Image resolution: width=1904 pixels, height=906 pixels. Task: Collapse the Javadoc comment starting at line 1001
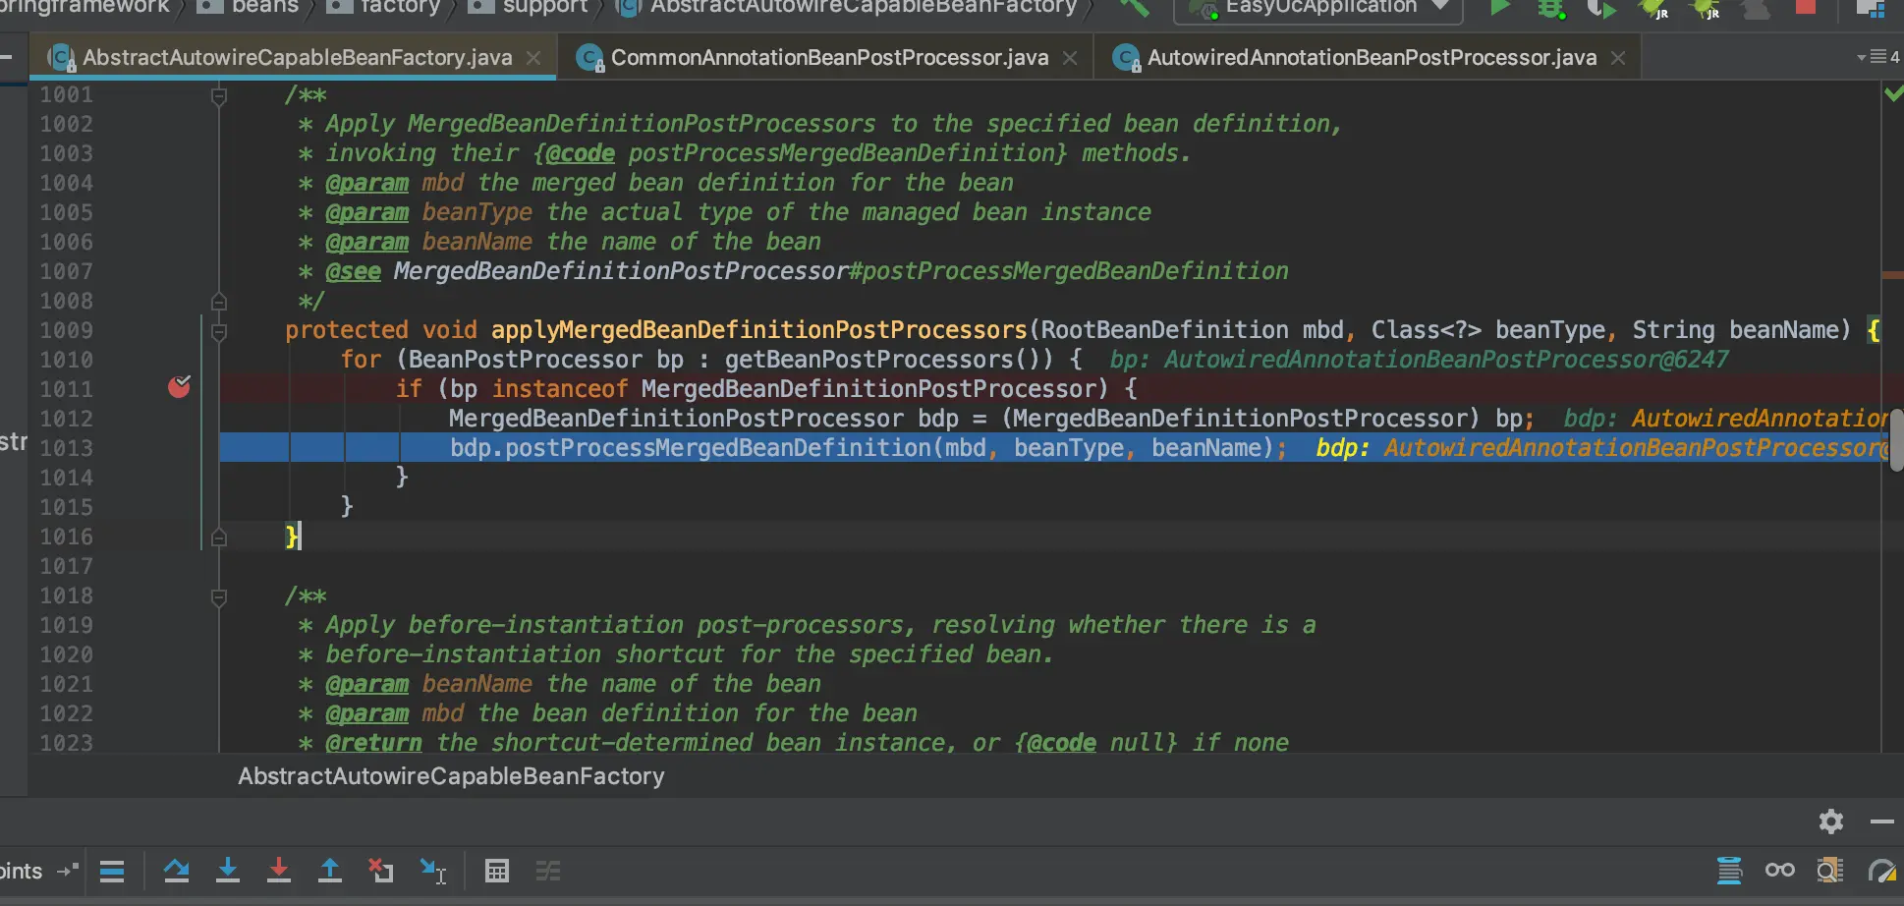pyautogui.click(x=219, y=95)
